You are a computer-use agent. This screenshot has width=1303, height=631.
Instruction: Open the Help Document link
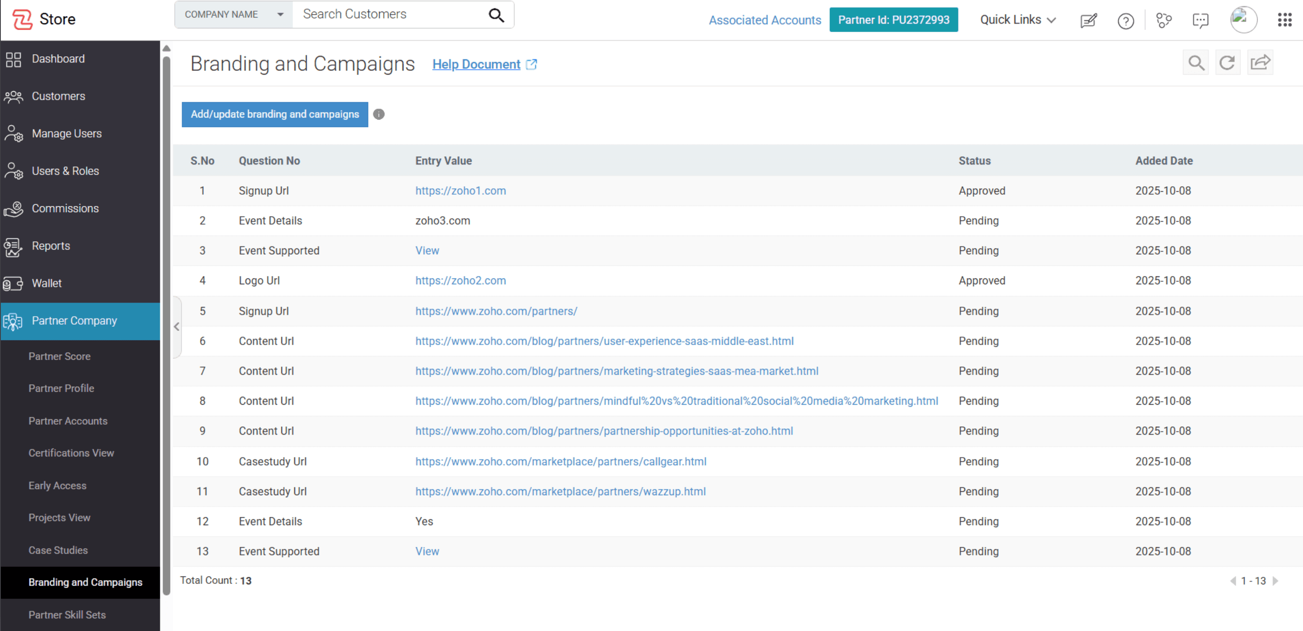[x=476, y=64]
